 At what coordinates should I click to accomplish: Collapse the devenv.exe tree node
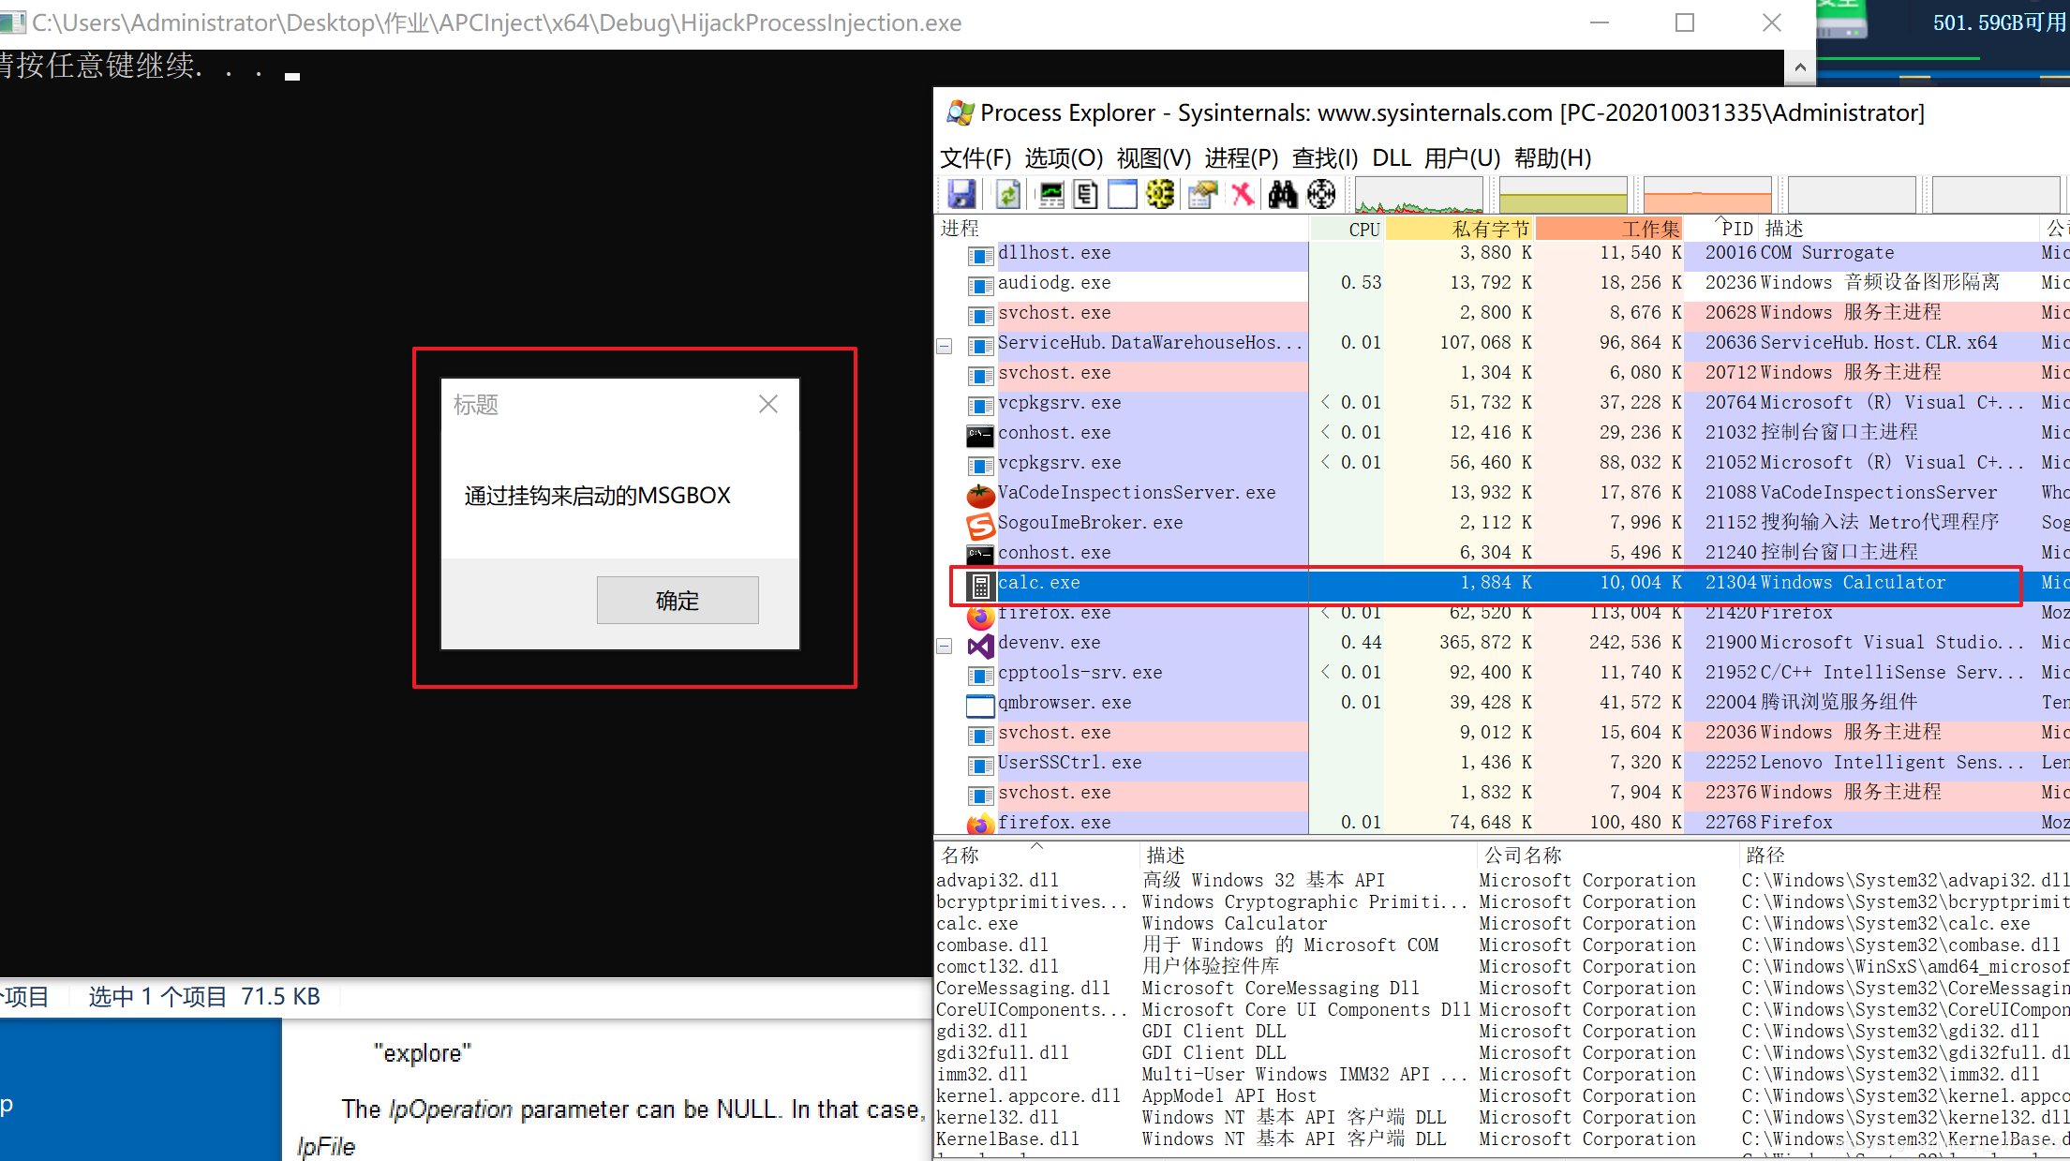coord(945,646)
